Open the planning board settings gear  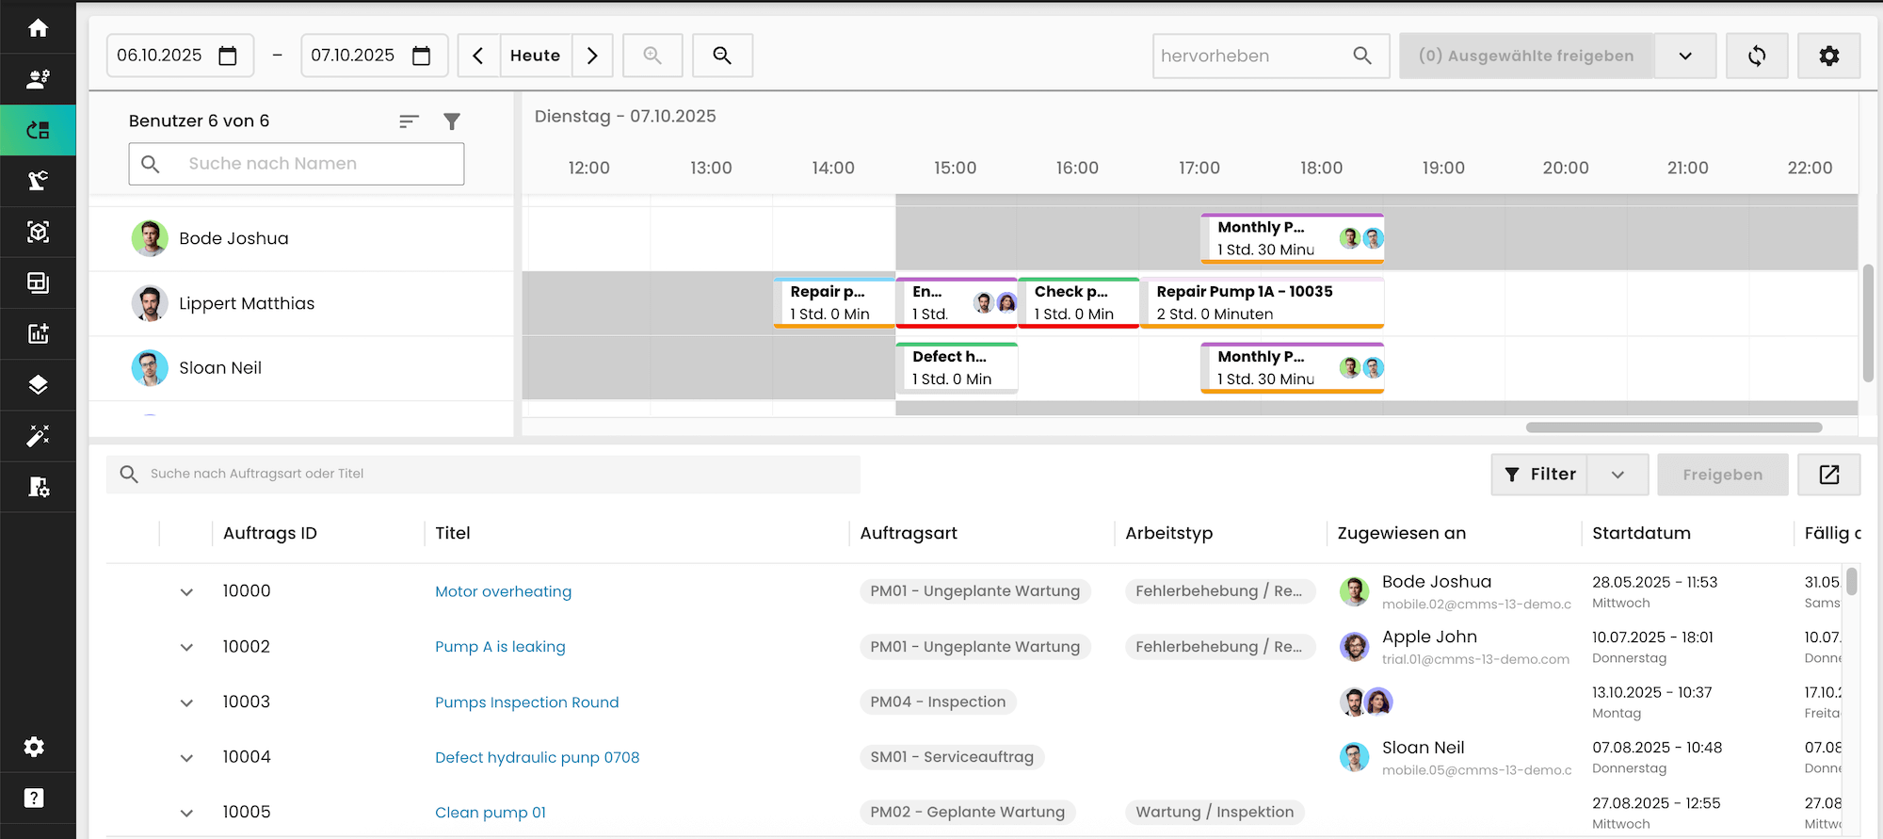pyautogui.click(x=1828, y=56)
